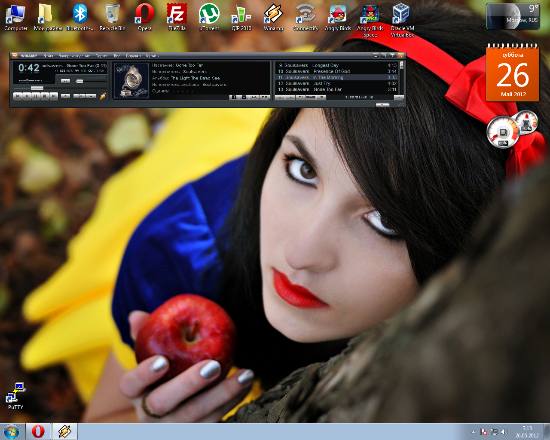Mute Winamp with the speaker button
550x440 pixels.
tap(65, 81)
